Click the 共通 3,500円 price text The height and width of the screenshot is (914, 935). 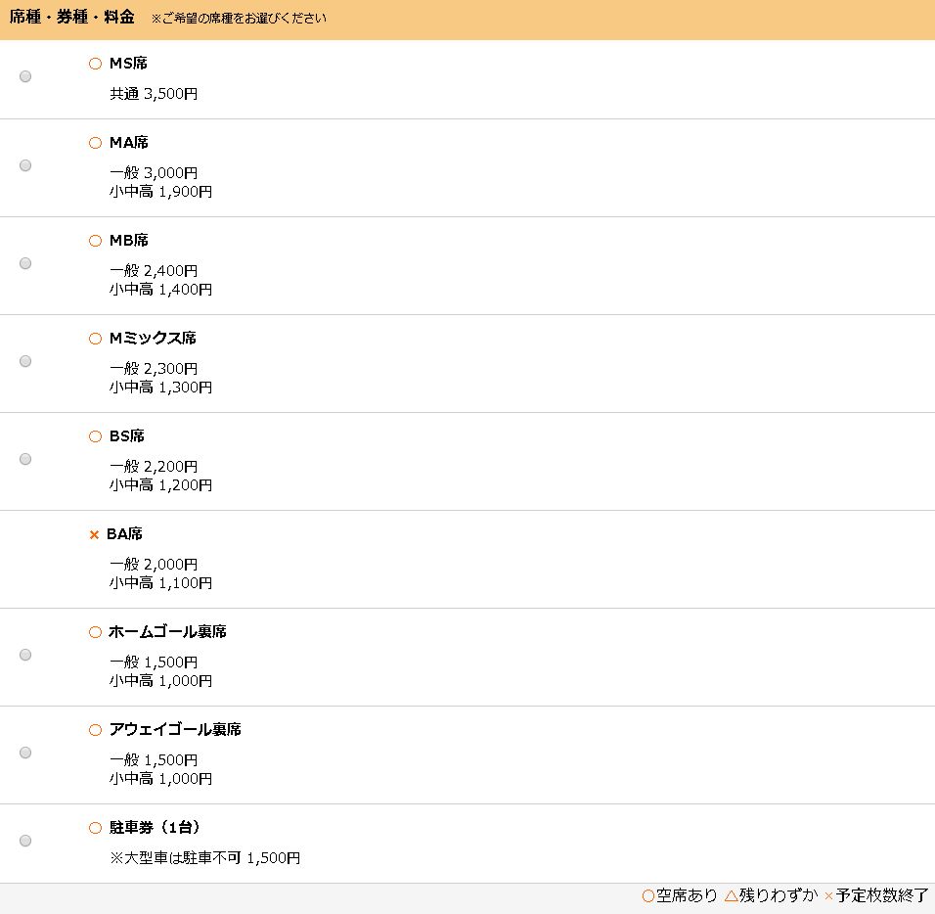(x=154, y=95)
